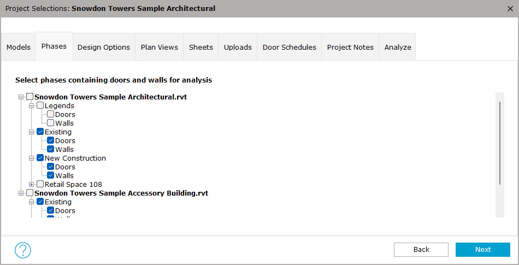The image size is (519, 265).
Task: Check Doors under Legends phase
Action: coord(51,114)
